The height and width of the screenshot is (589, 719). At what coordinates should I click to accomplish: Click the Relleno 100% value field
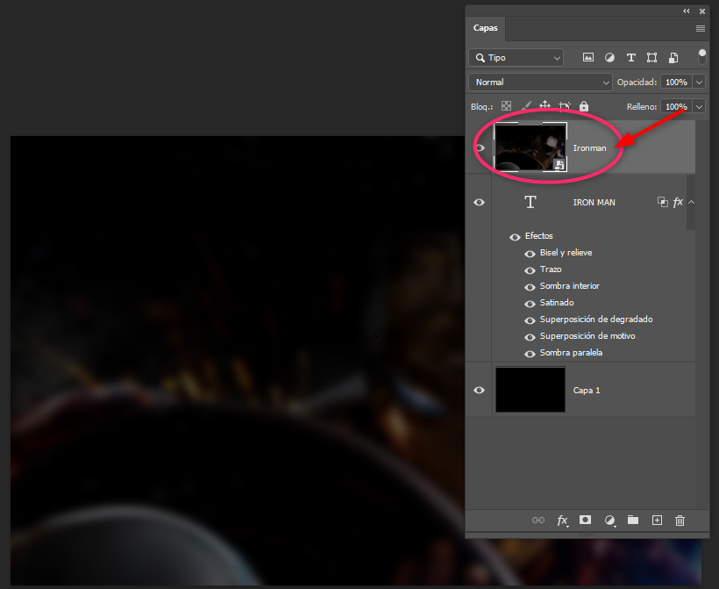click(x=676, y=106)
